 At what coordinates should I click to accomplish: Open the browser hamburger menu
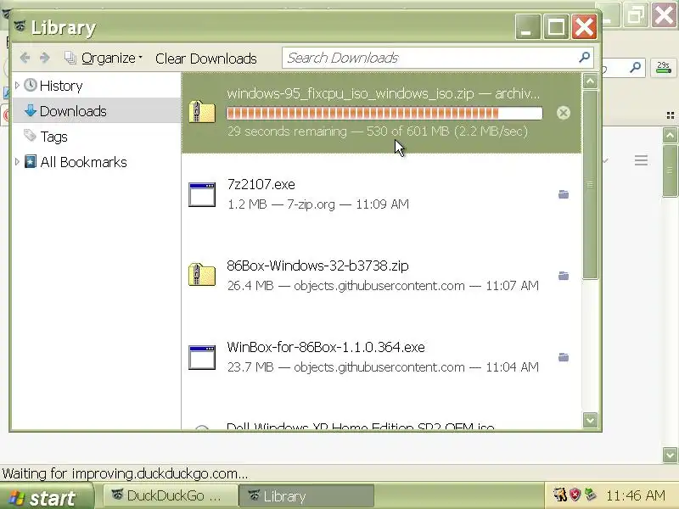point(642,160)
